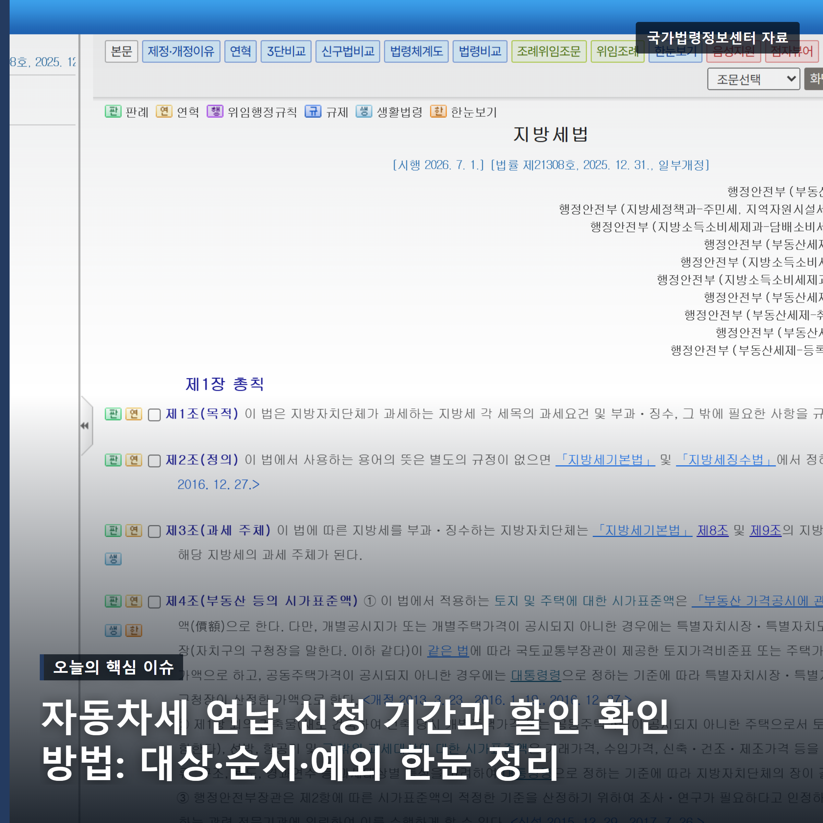Open 연혁 icon for 제2조(정의)
The width and height of the screenshot is (823, 823).
133,460
